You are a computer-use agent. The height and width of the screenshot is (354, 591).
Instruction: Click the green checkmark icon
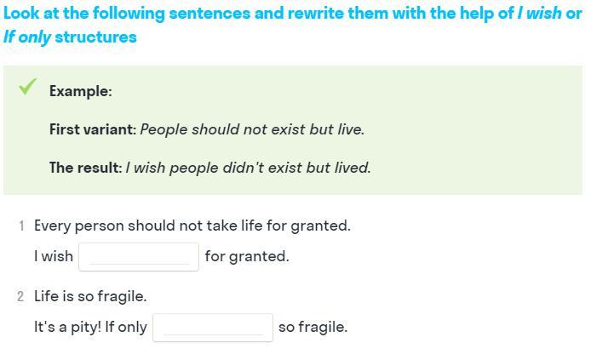(x=27, y=87)
